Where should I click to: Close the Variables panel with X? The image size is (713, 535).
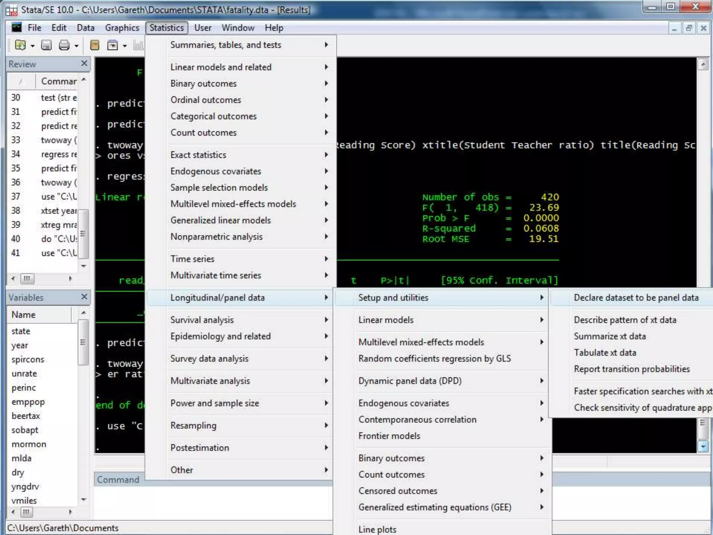pyautogui.click(x=84, y=297)
